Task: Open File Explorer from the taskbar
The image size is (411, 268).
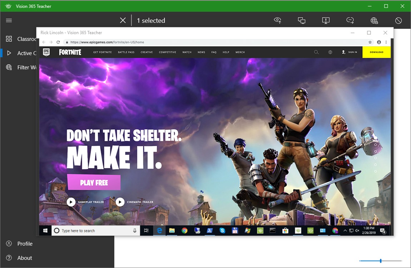Action: pos(172,231)
